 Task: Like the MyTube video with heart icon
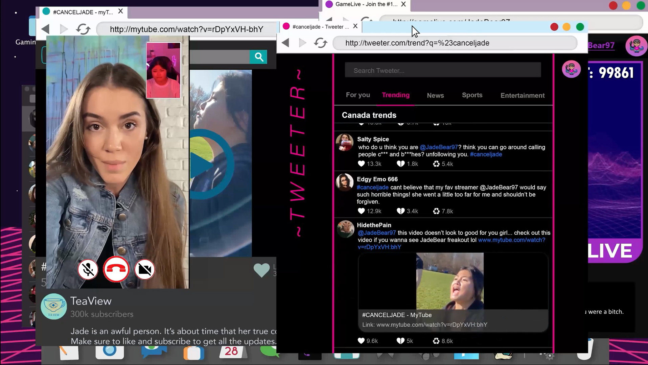click(261, 270)
